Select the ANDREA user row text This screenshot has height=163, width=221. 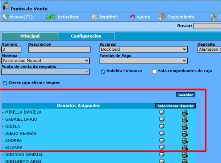click(x=13, y=141)
